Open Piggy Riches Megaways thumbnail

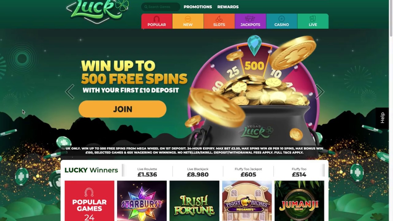(x=247, y=201)
